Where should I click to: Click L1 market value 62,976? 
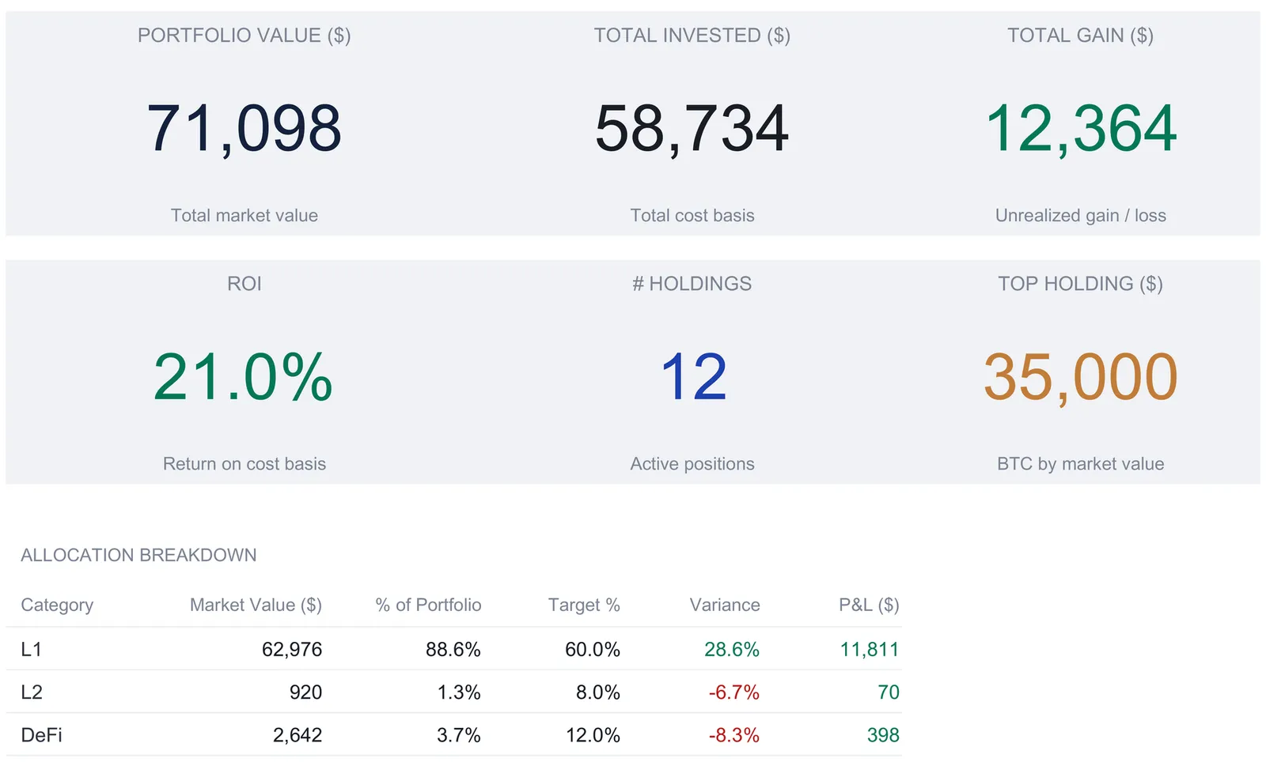(292, 650)
